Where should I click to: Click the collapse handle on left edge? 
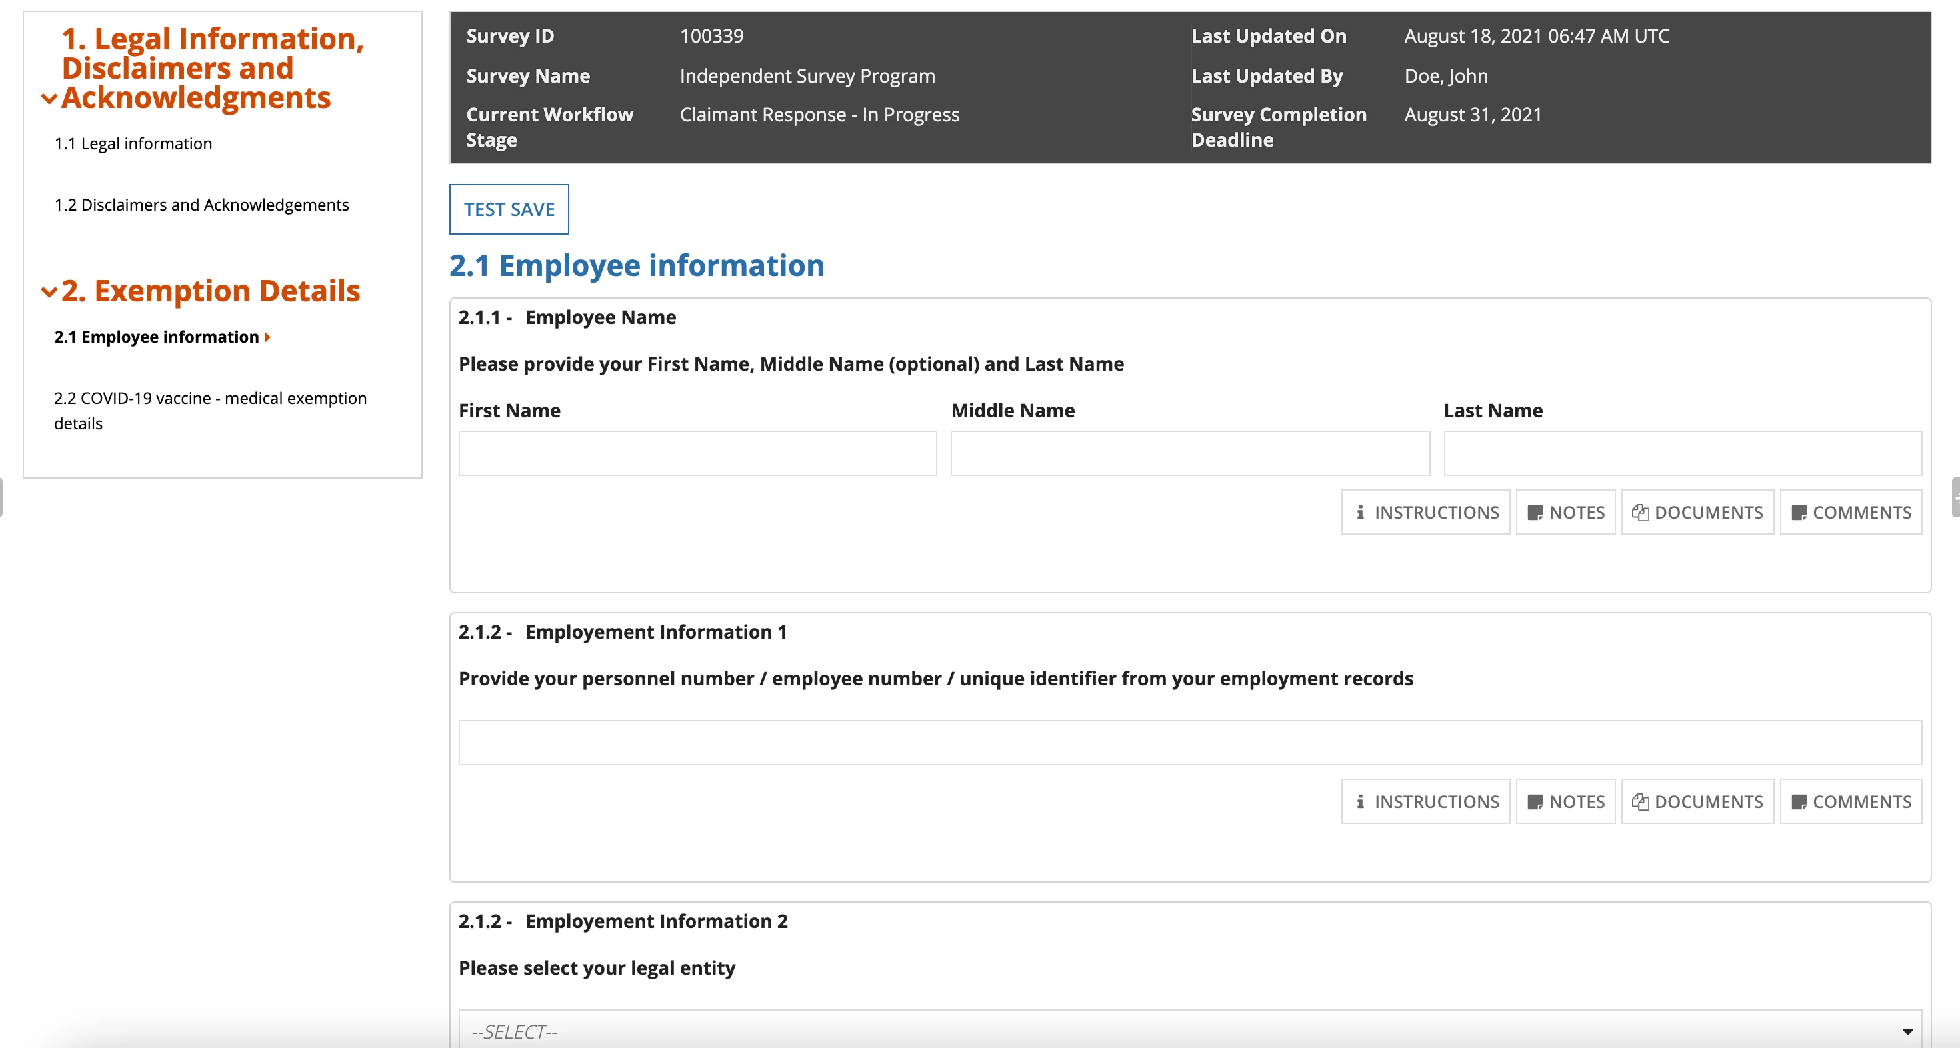pyautogui.click(x=1, y=497)
